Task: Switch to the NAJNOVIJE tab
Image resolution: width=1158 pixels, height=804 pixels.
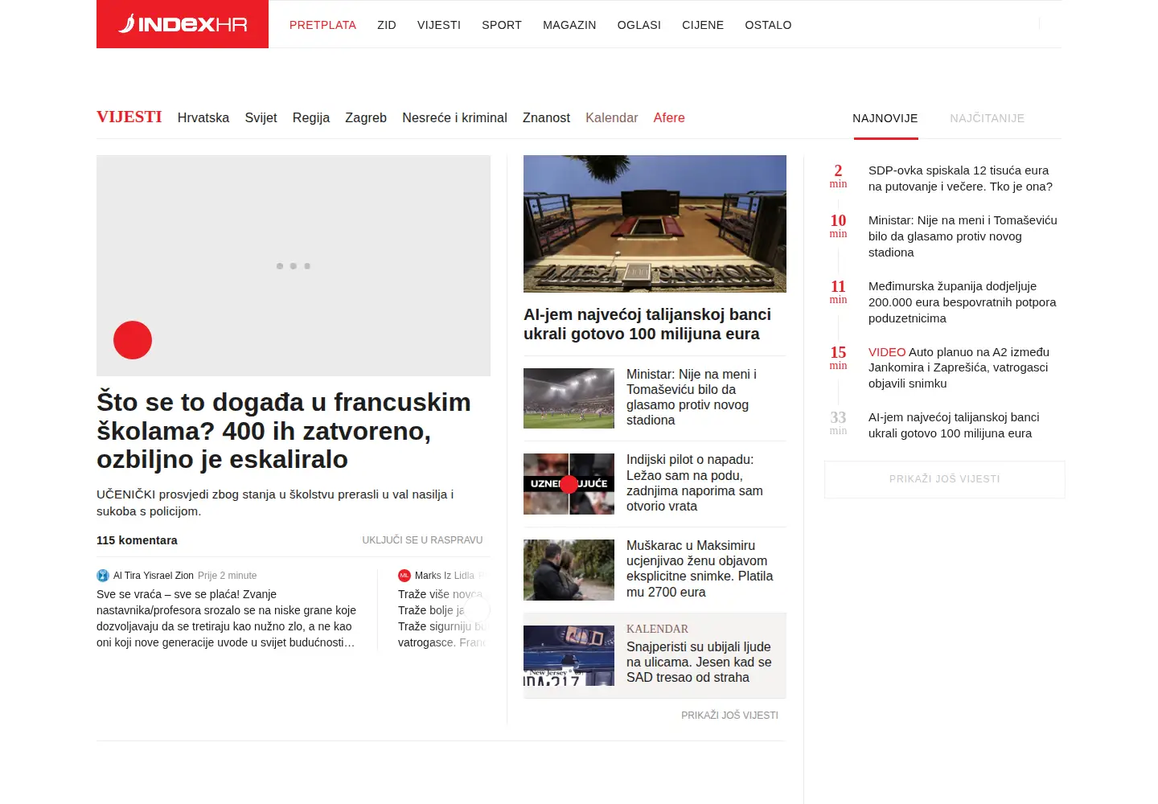Action: [x=885, y=118]
